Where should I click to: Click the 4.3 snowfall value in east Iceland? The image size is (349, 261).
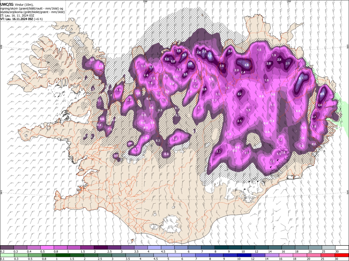(x=301, y=78)
